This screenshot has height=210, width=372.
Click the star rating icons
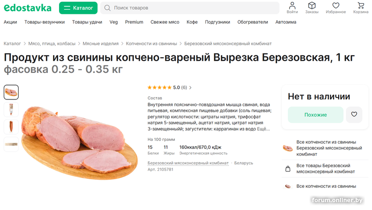(x=159, y=87)
